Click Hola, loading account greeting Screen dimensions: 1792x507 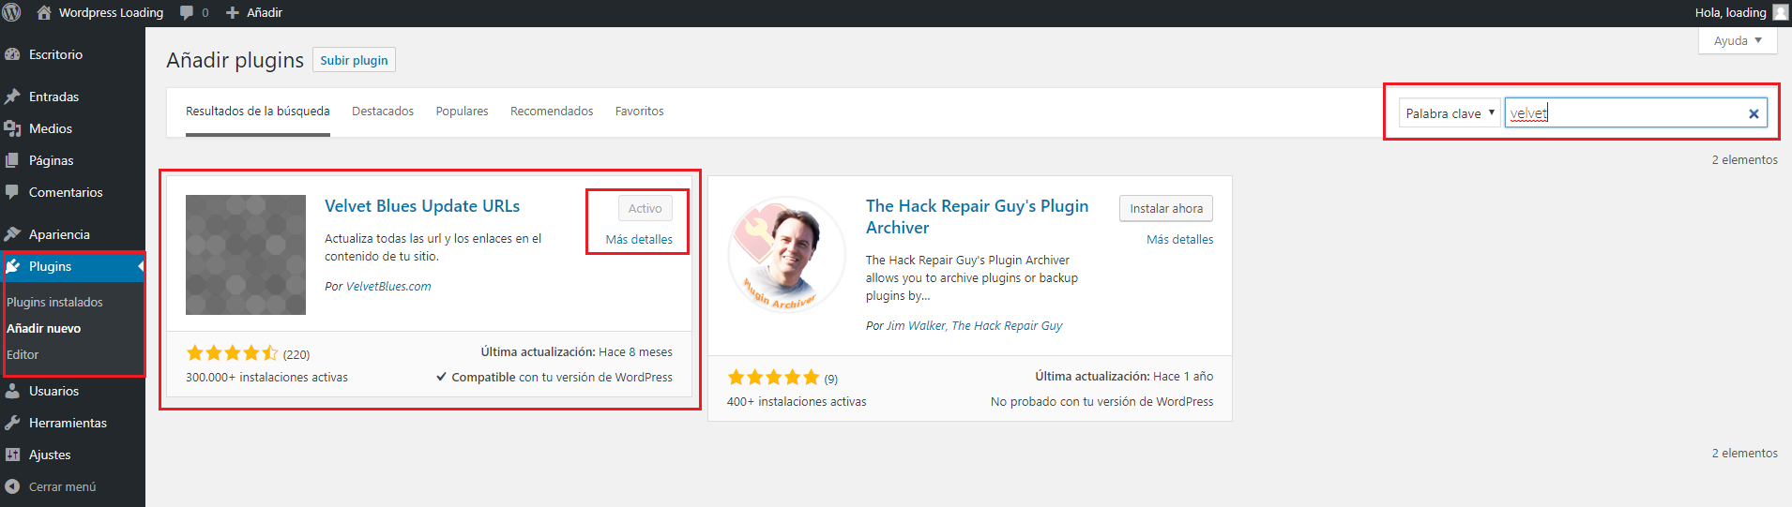click(1730, 12)
